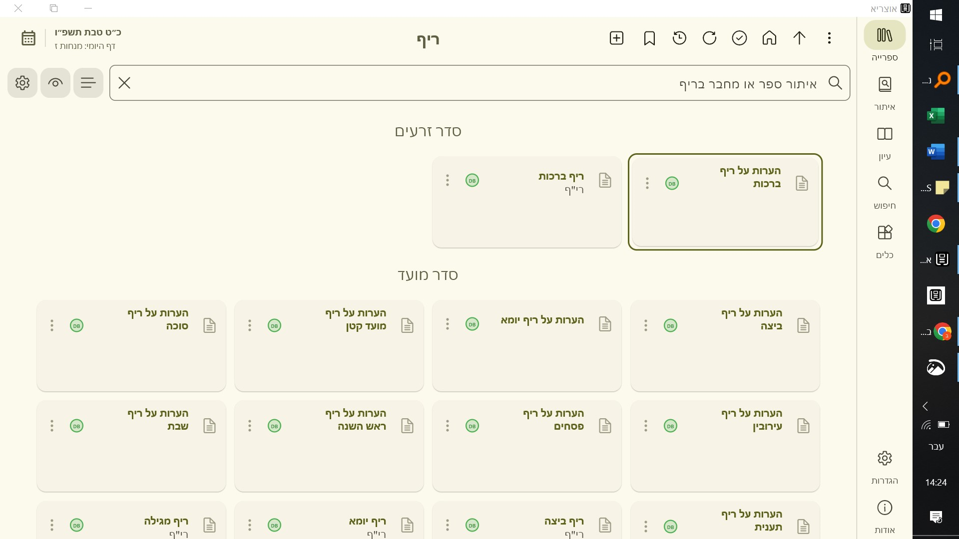This screenshot has height=539, width=959.
Task: Click the circled checkmark toolbar icon
Action: click(739, 38)
